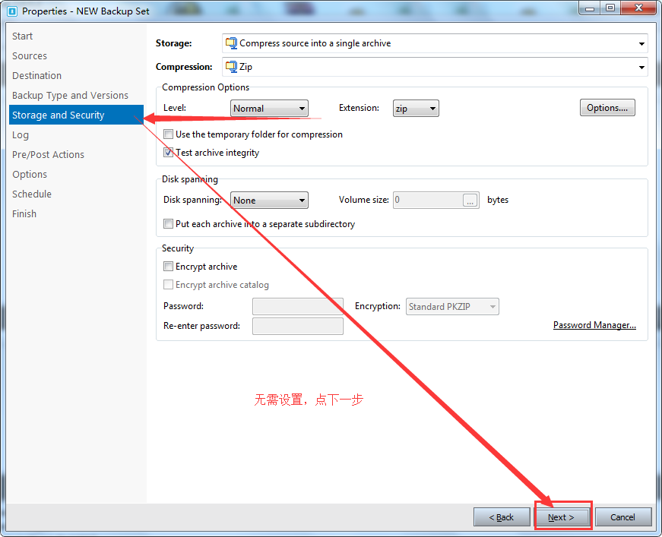Cancel the backup set wizard
The image size is (662, 537).
(x=622, y=517)
